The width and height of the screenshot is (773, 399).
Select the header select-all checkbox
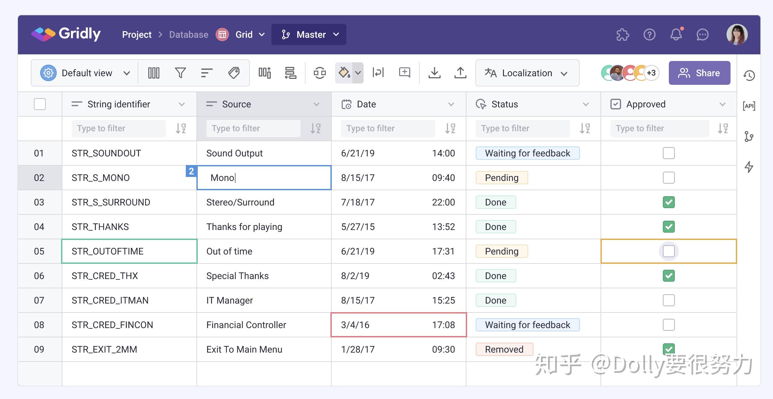click(39, 104)
